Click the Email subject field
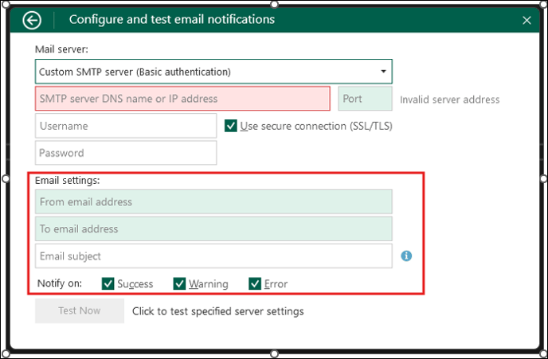 213,256
